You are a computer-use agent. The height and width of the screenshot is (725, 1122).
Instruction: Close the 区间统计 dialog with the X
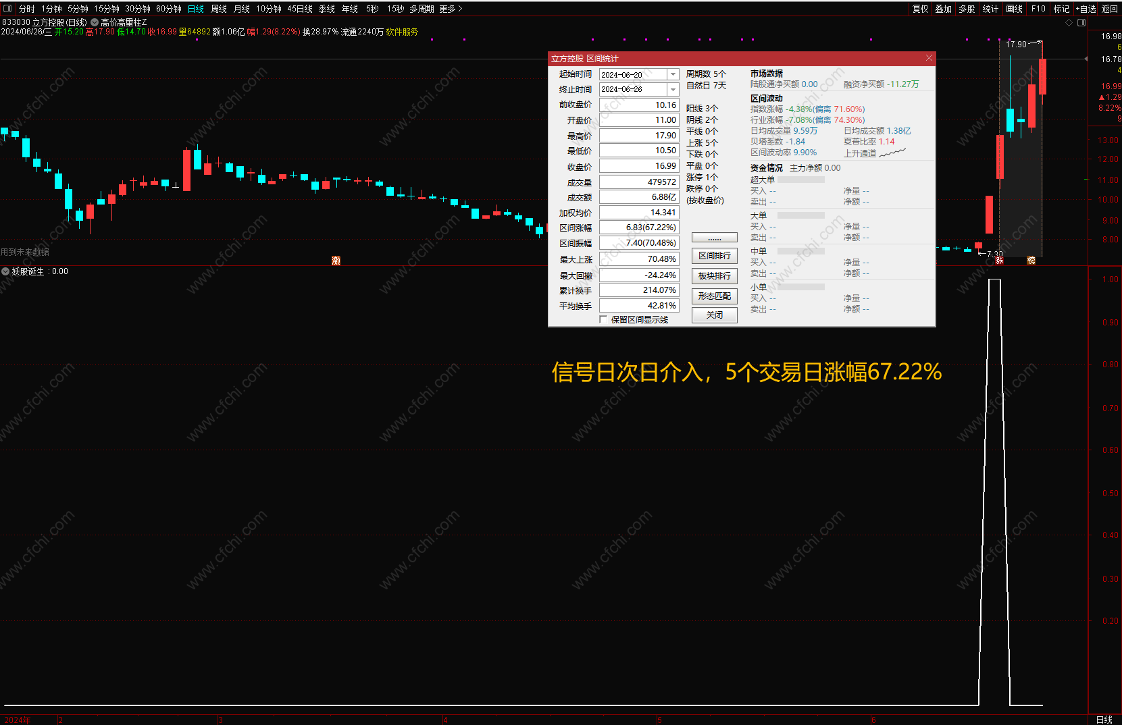coord(929,58)
